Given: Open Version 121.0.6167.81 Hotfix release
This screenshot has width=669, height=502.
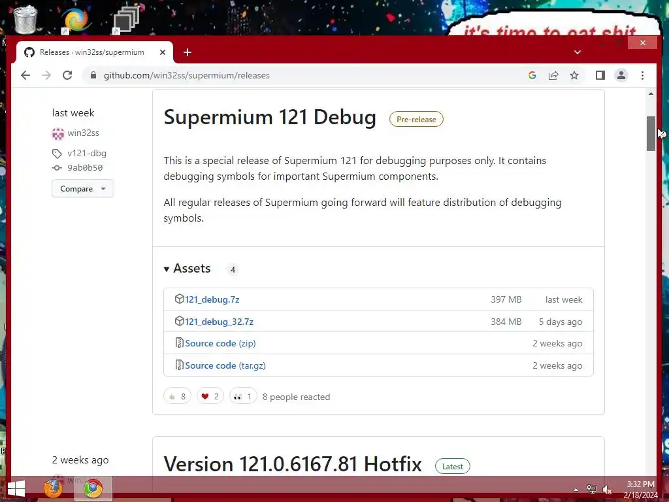Looking at the screenshot, I should pyautogui.click(x=293, y=464).
